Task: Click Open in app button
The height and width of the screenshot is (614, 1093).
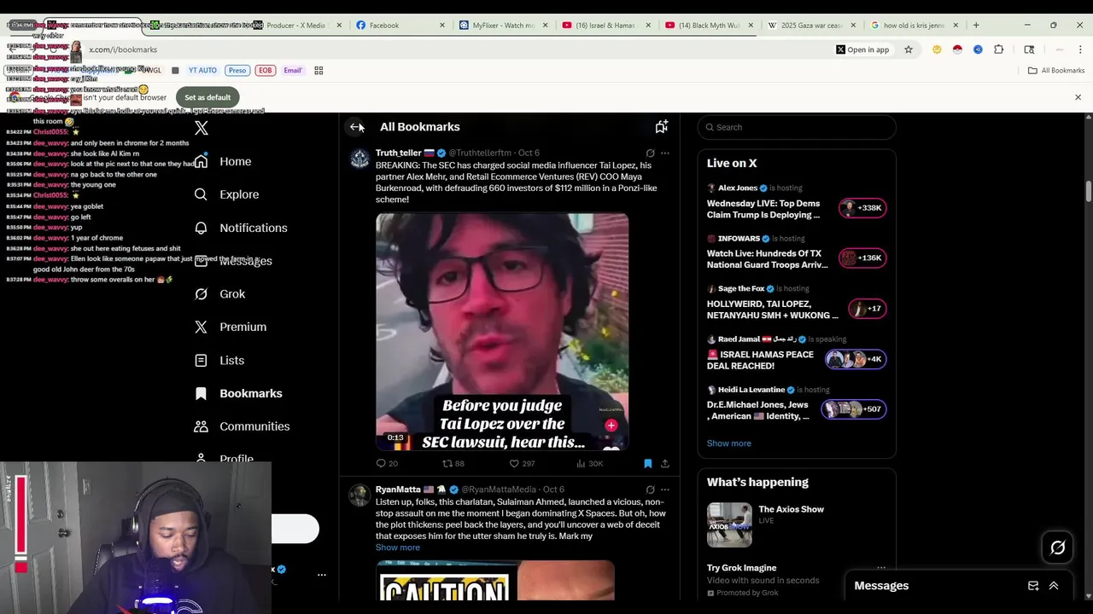Action: point(862,49)
